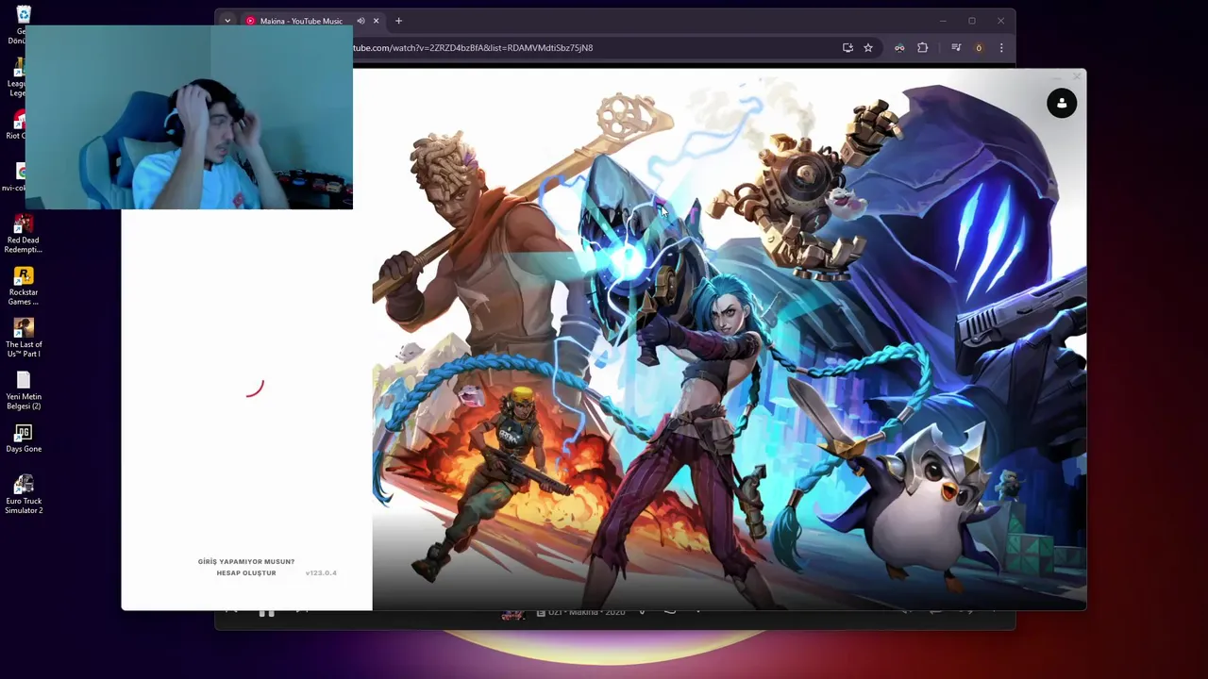Select the Days Gone desktop shortcut
The height and width of the screenshot is (679, 1208).
pos(24,438)
